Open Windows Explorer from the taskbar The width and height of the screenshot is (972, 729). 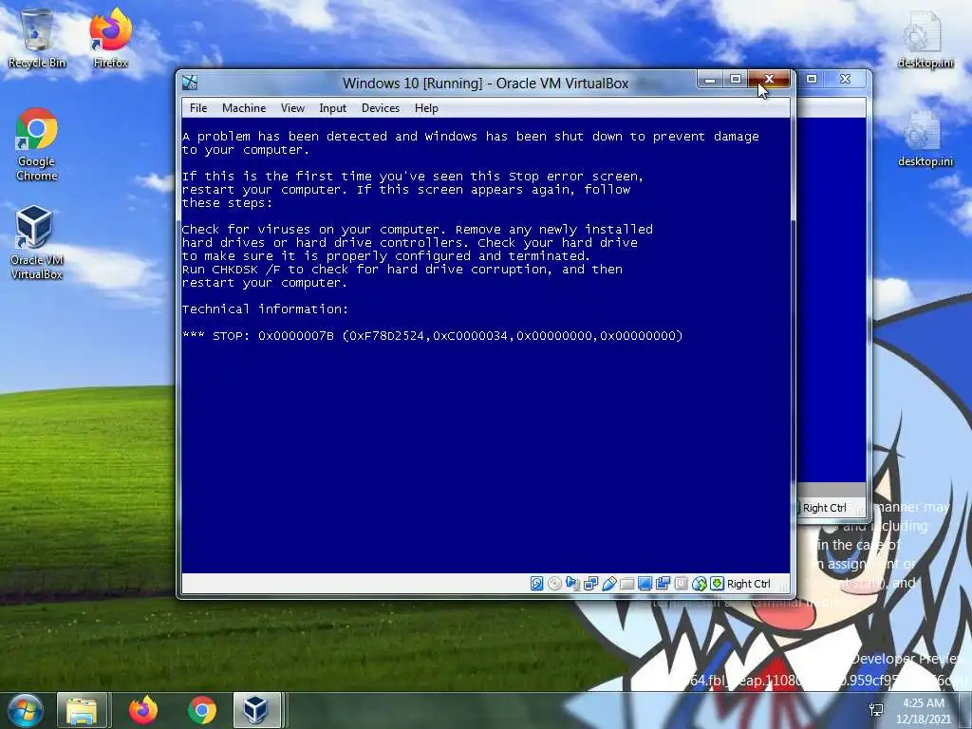(x=82, y=710)
